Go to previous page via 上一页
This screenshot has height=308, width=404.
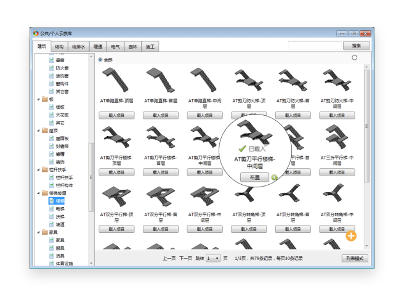coord(169,258)
